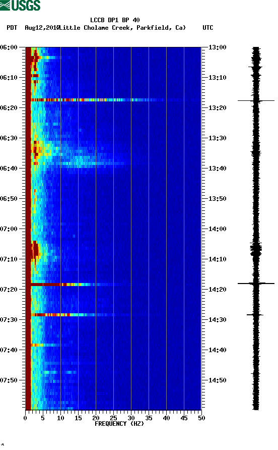Screen dimensions: 278x450
Task: Click the '13:20' UTC time label
Action: pos(217,108)
